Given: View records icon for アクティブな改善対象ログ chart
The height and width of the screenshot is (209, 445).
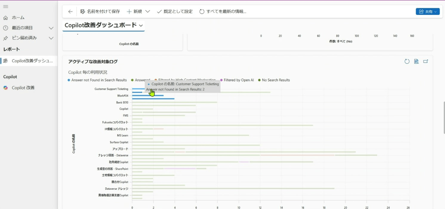Looking at the screenshot, I should 416,62.
